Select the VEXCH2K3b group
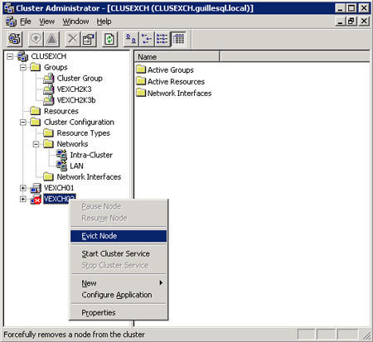The image size is (373, 342). [x=76, y=100]
